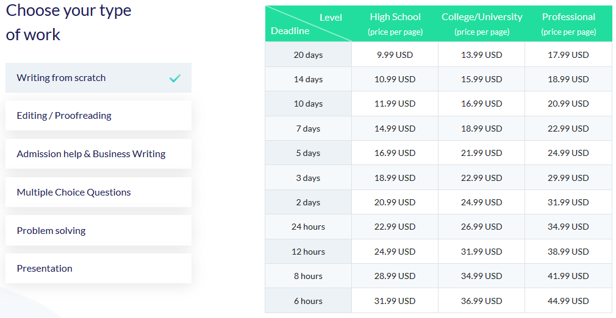
Task: Click the 21.99 USD price cell
Action: coord(482,153)
